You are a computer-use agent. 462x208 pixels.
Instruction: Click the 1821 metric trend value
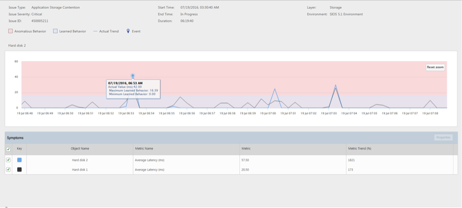(351, 160)
